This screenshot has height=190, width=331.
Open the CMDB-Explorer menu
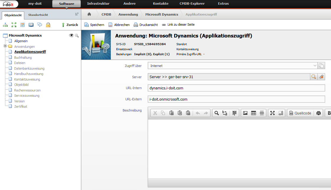(192, 4)
